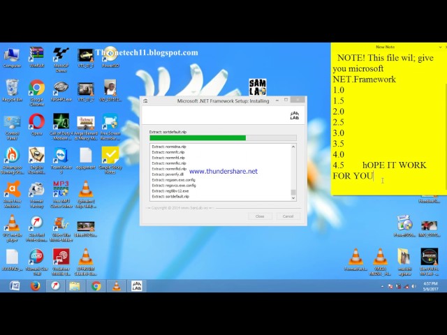Show hidden system tray icons

pos(382,286)
